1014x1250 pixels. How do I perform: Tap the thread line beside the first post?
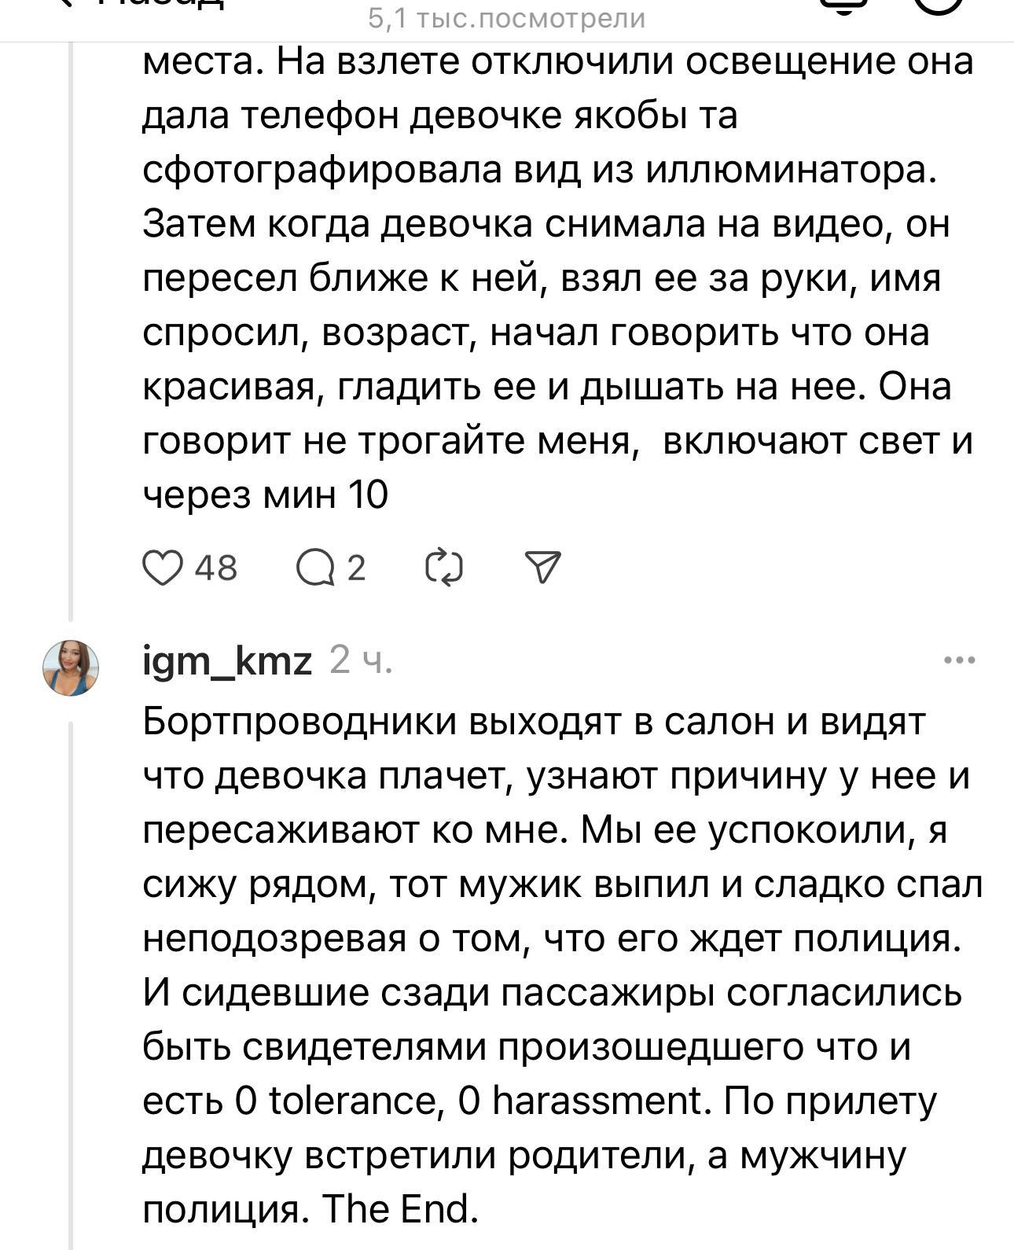tap(71, 314)
